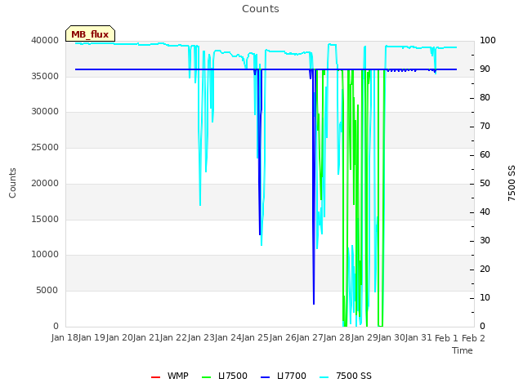Click the 30000 left axis tick label
The height and width of the screenshot is (392, 523).
point(45,111)
